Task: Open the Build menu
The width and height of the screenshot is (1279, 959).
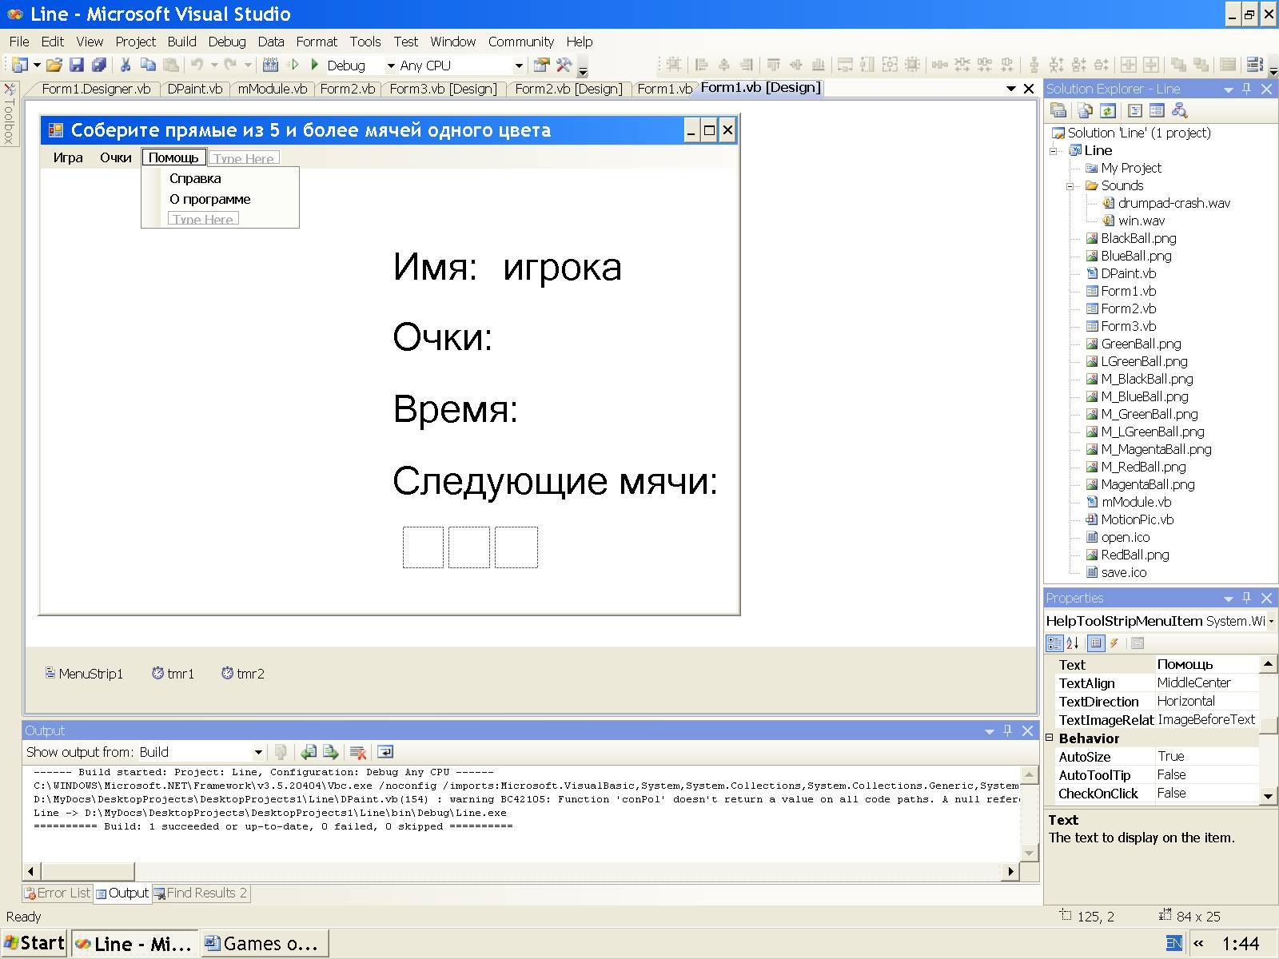Action: [x=181, y=42]
